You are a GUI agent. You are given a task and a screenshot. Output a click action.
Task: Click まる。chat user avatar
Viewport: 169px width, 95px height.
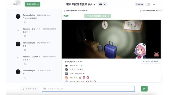click(x=66, y=74)
